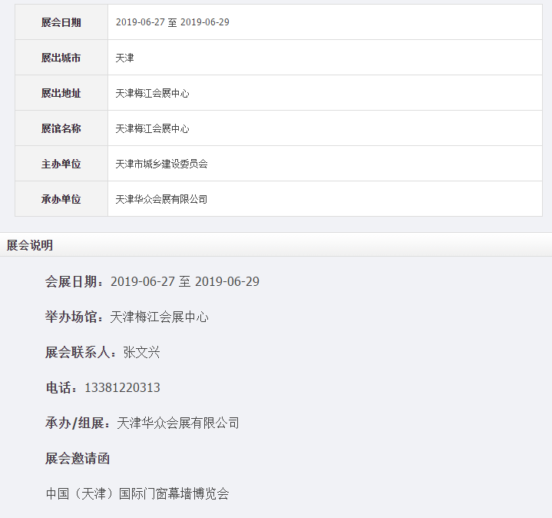Select the 承办/组展 label
552x518 pixels.
tap(78, 423)
